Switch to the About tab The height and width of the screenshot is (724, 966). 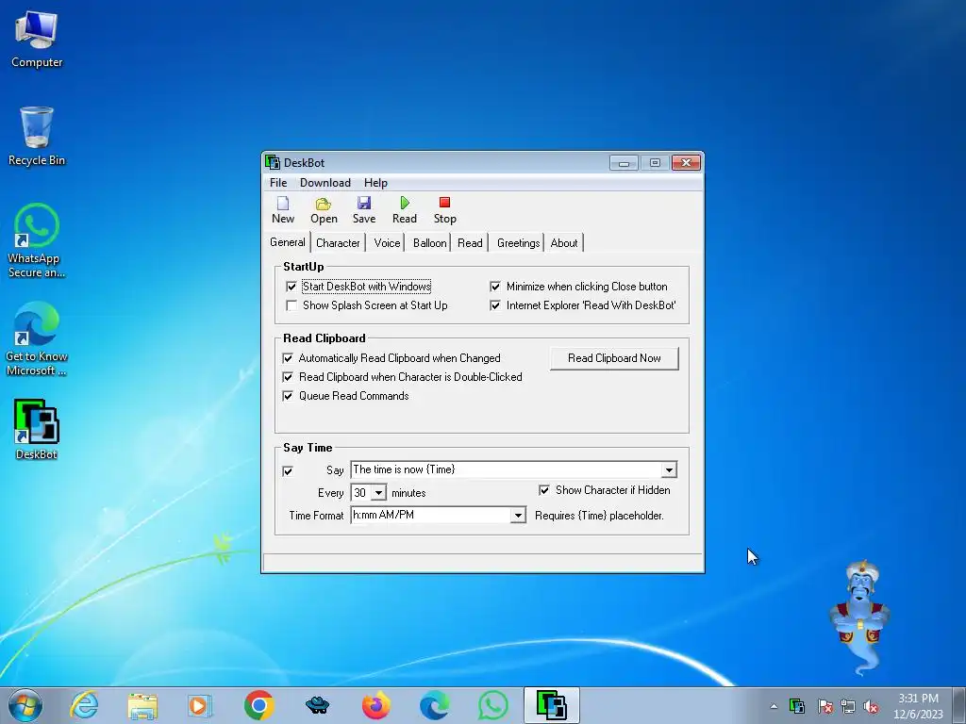click(564, 243)
